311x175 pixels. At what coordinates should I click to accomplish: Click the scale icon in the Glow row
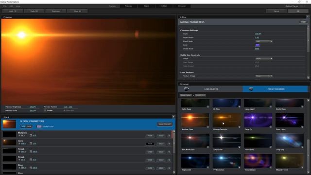[x=31, y=143]
